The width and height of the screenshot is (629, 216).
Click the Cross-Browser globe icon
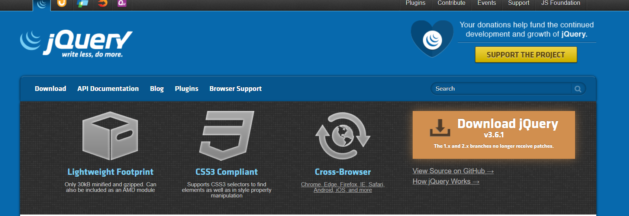(x=343, y=136)
